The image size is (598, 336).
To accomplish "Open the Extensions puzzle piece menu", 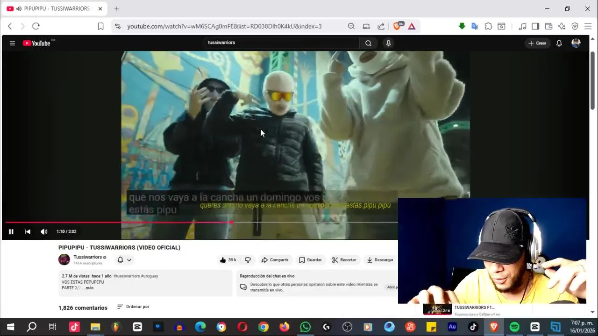I will click(488, 26).
